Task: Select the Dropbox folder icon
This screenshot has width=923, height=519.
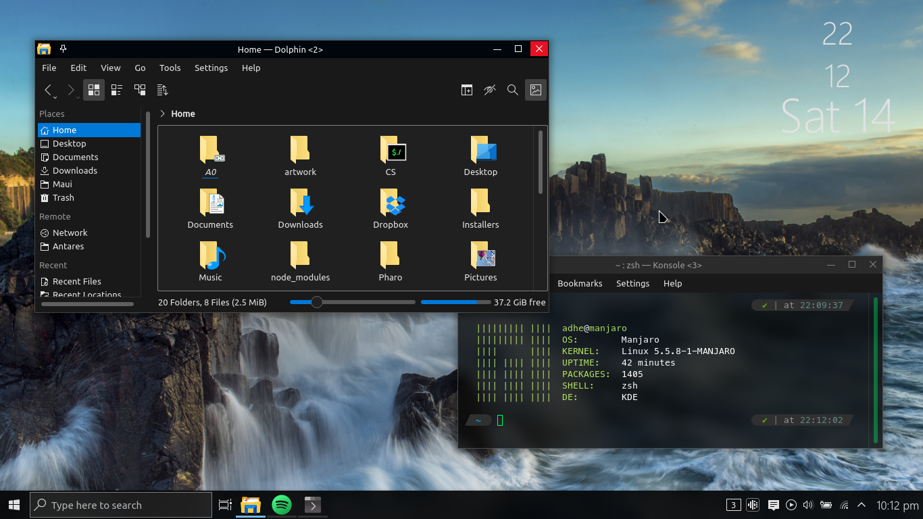Action: click(391, 203)
